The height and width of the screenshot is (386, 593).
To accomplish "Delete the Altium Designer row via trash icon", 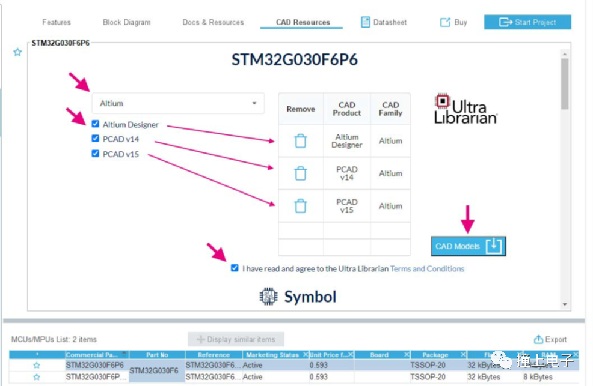I will 301,141.
